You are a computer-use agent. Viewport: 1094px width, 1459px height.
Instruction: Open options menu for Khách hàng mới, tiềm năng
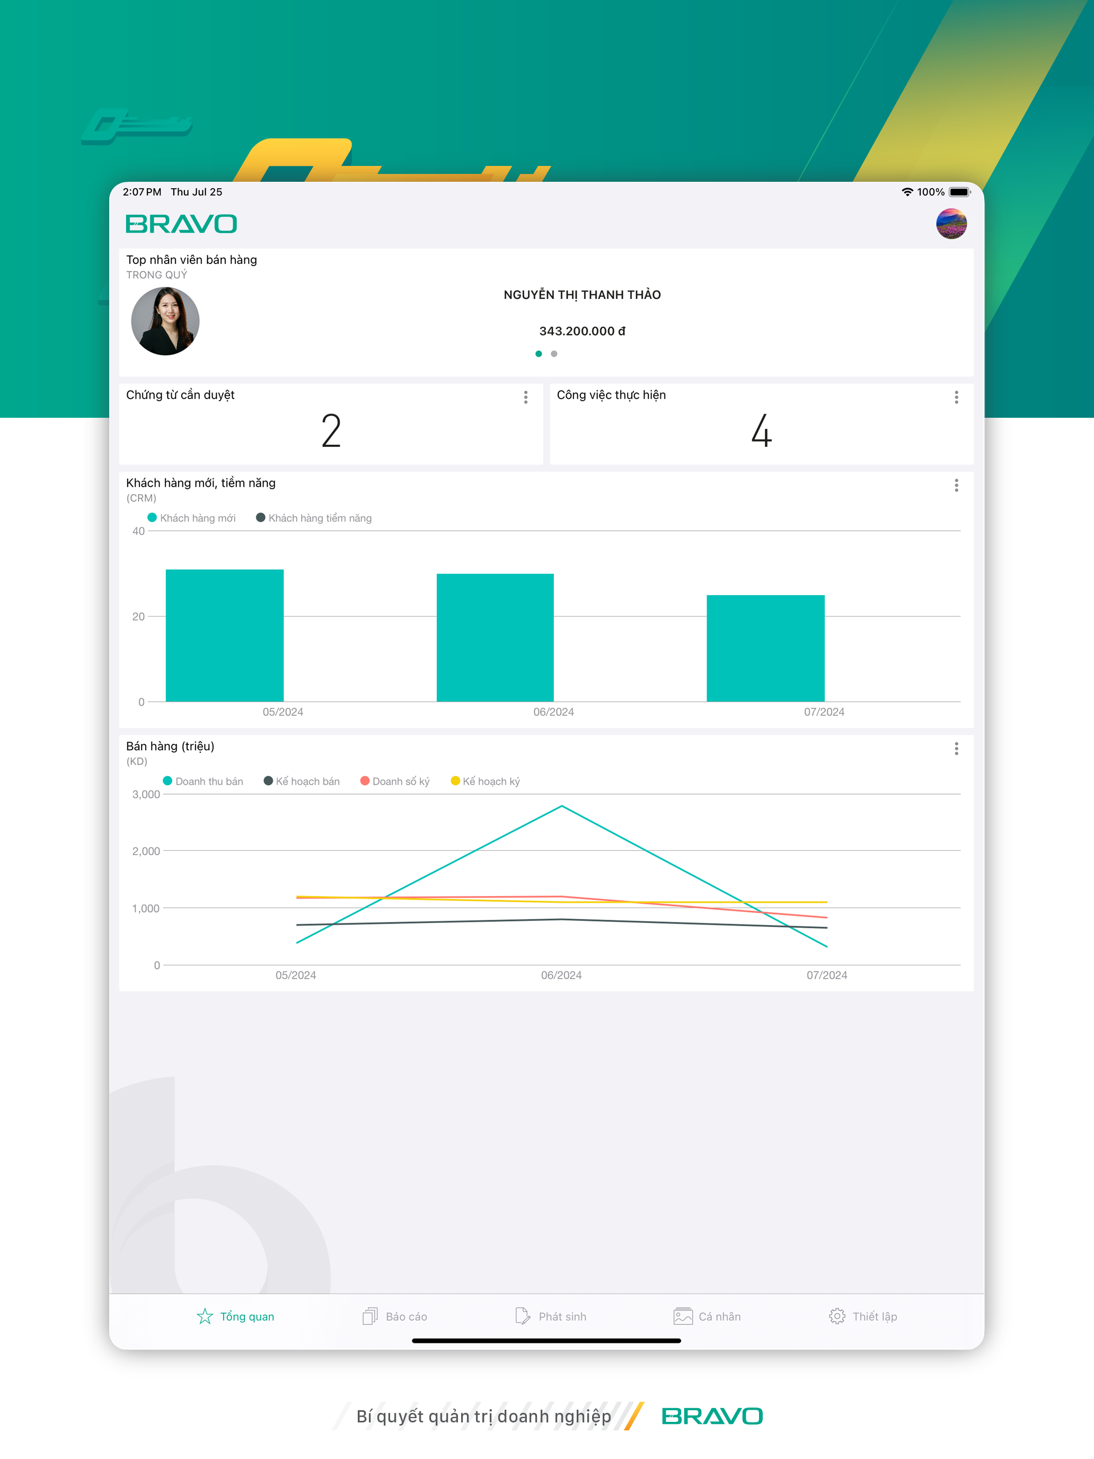coord(956,486)
